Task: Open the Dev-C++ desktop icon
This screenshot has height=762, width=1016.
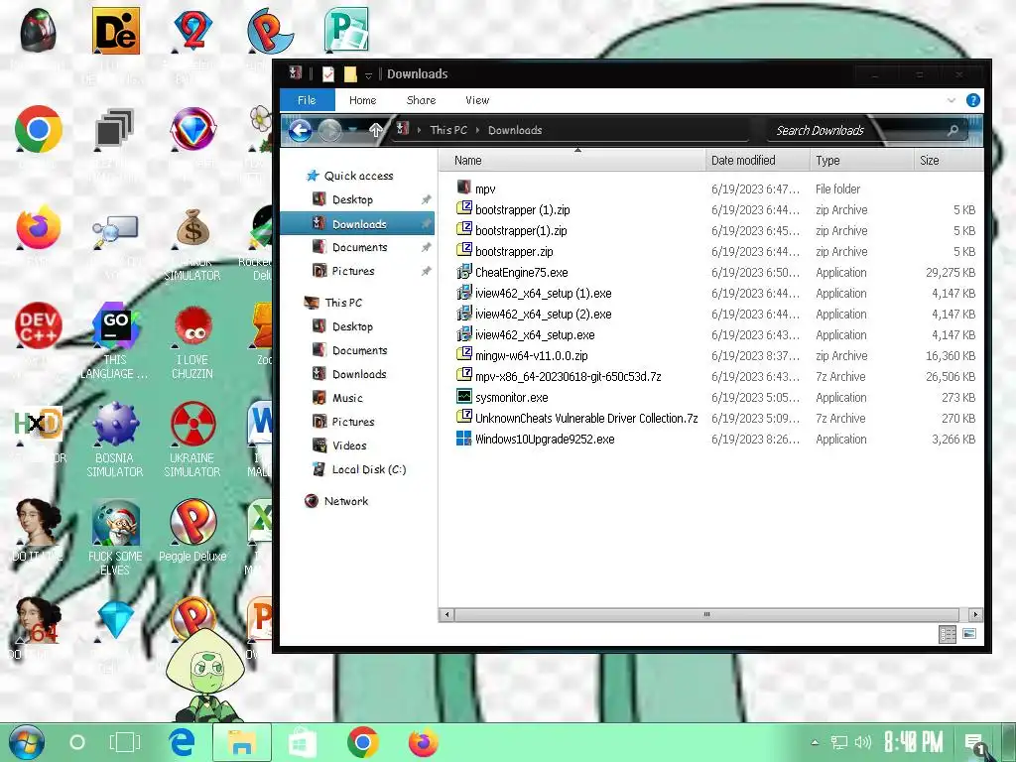Action: point(39,325)
